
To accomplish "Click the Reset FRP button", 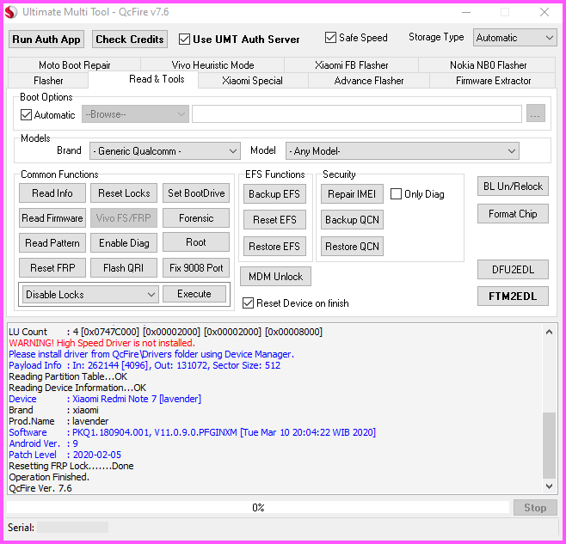I will (52, 267).
